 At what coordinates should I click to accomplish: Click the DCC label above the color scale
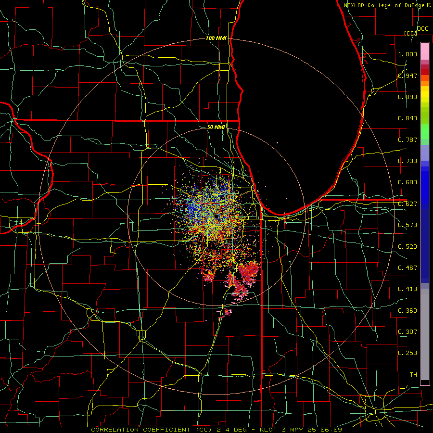[422, 29]
